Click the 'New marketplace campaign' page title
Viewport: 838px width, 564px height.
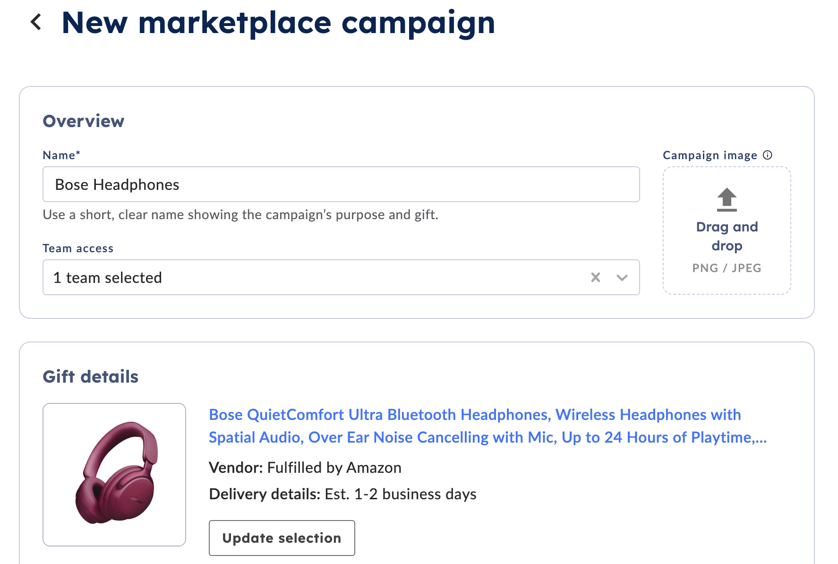coord(278,23)
